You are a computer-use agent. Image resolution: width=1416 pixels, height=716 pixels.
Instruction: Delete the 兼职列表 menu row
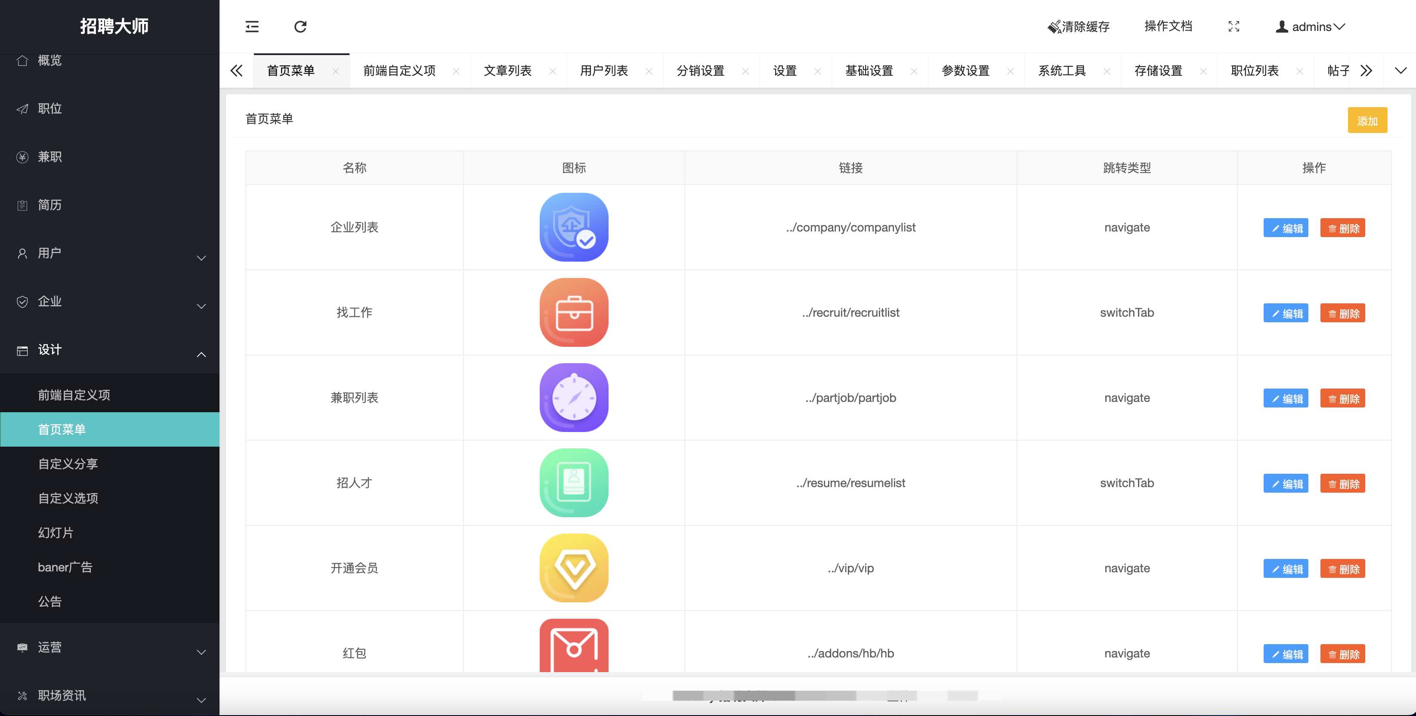click(x=1342, y=398)
